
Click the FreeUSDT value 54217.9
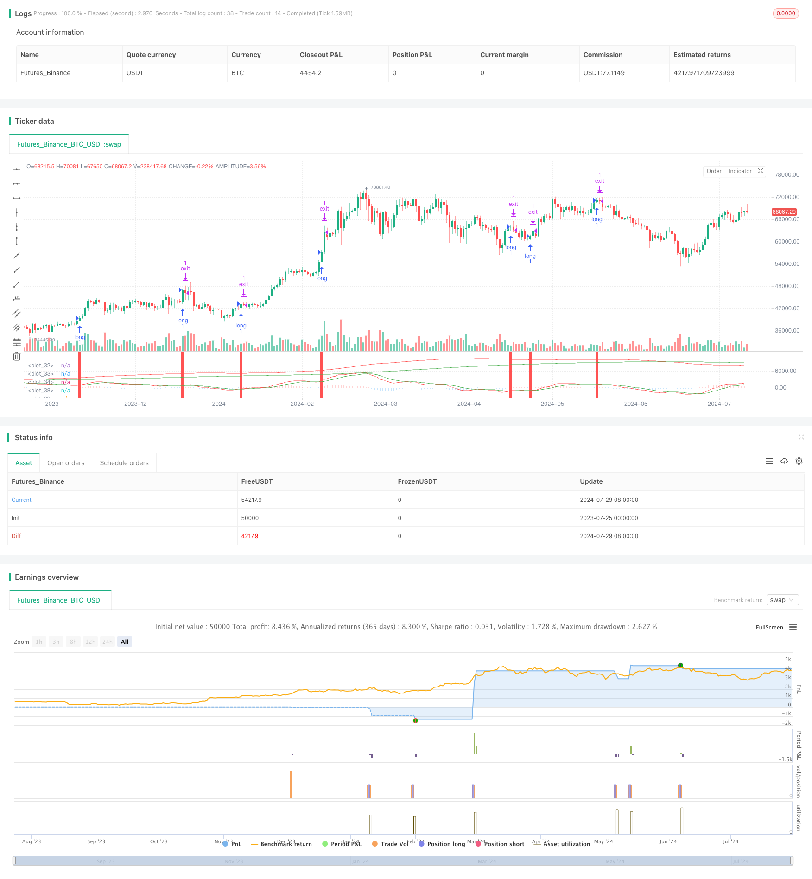click(252, 500)
